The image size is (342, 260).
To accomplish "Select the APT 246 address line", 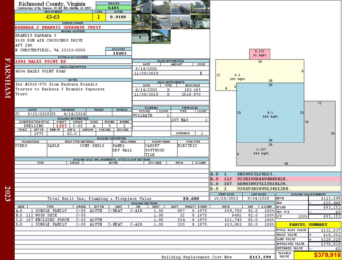I will 23,45.
